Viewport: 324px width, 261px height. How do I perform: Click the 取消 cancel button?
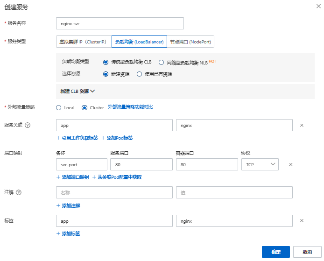pyautogui.click(x=307, y=252)
